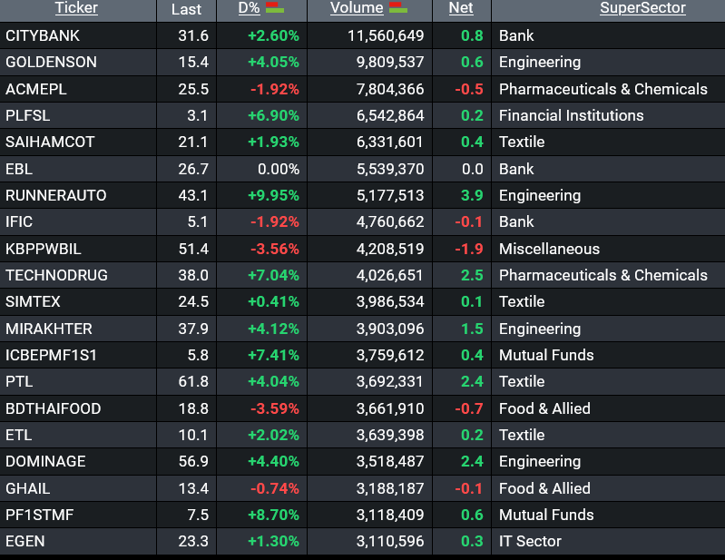This screenshot has width=725, height=560.
Task: Open the GOLDENSON ticker
Action: coord(51,63)
